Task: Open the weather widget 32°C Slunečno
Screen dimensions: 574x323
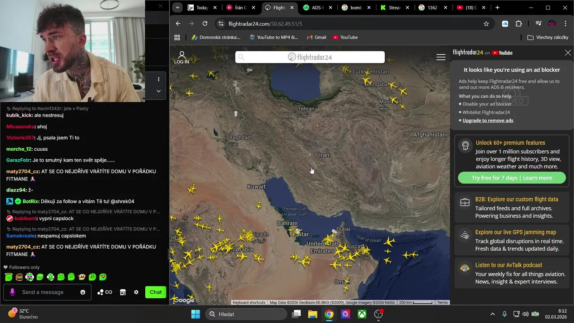Action: 23,314
